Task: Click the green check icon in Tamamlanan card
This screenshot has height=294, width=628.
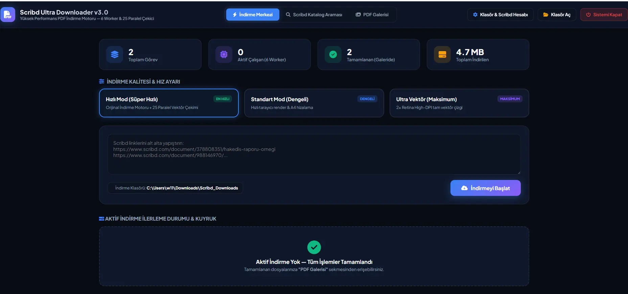Action: (x=333, y=54)
